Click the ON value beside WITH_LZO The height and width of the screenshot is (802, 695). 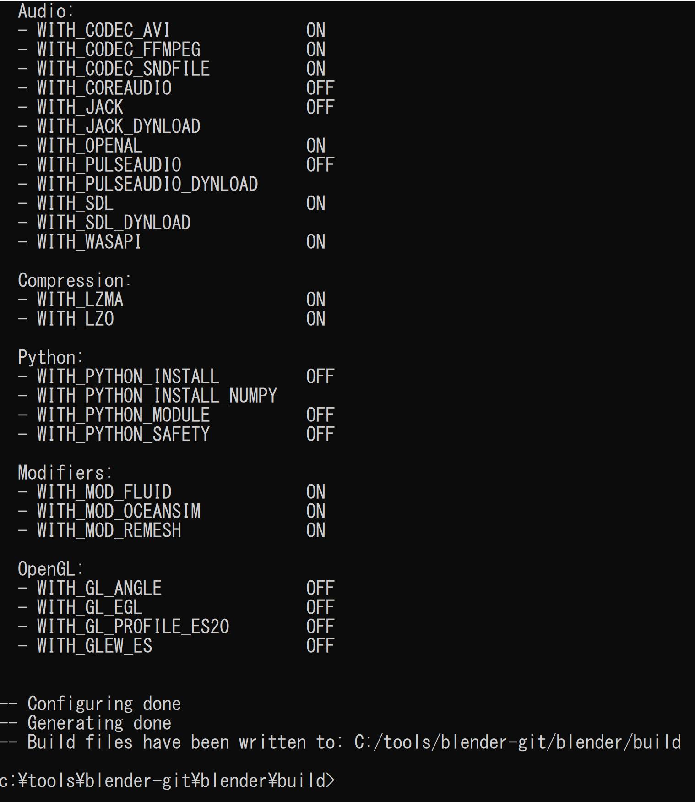(x=315, y=319)
